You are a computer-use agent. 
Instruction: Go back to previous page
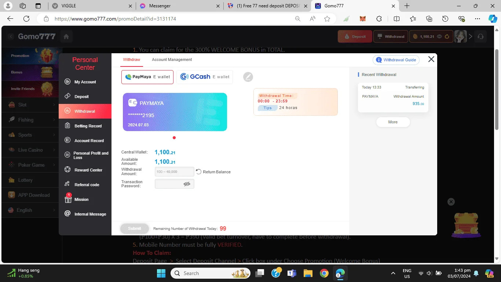(10, 19)
